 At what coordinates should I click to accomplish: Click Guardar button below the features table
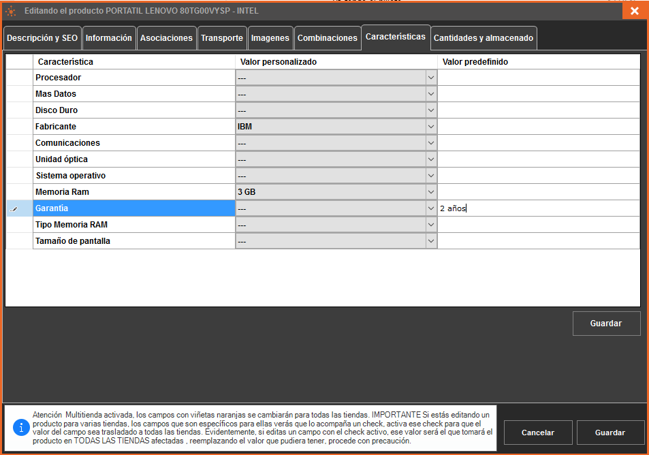point(606,324)
